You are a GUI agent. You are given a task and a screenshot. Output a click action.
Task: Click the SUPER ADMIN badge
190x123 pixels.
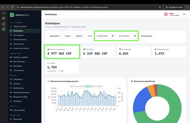coord(175,15)
